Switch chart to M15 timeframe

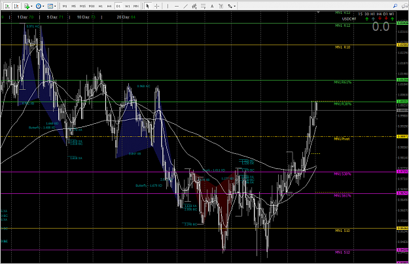82,6
